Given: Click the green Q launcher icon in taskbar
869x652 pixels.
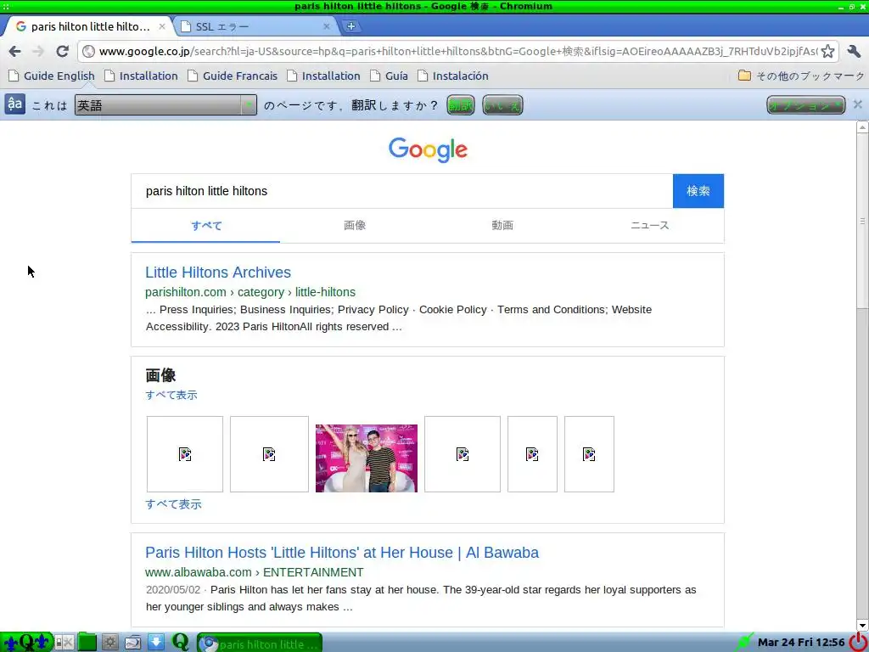Looking at the screenshot, I should (x=180, y=642).
